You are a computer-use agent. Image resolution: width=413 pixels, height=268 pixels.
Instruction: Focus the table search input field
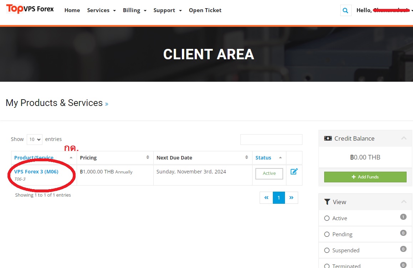(271, 140)
